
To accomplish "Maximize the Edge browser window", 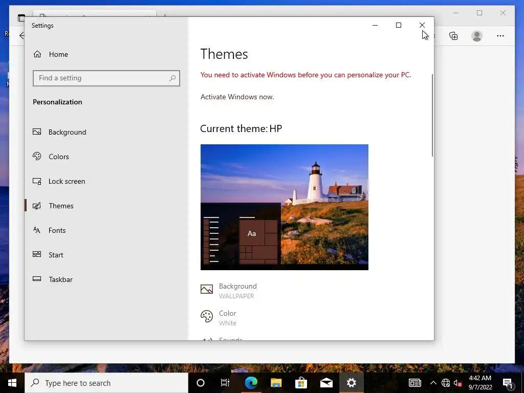I will click(x=479, y=13).
